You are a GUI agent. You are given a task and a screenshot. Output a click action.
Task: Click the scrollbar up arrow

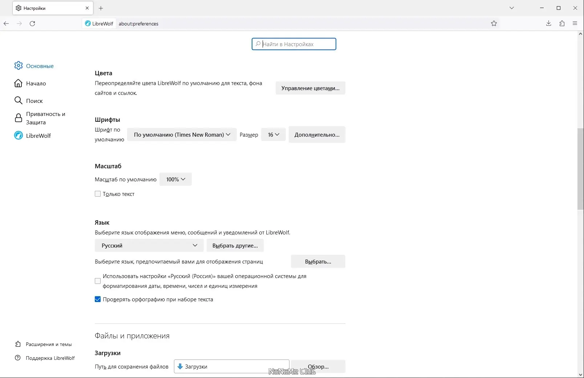click(580, 34)
